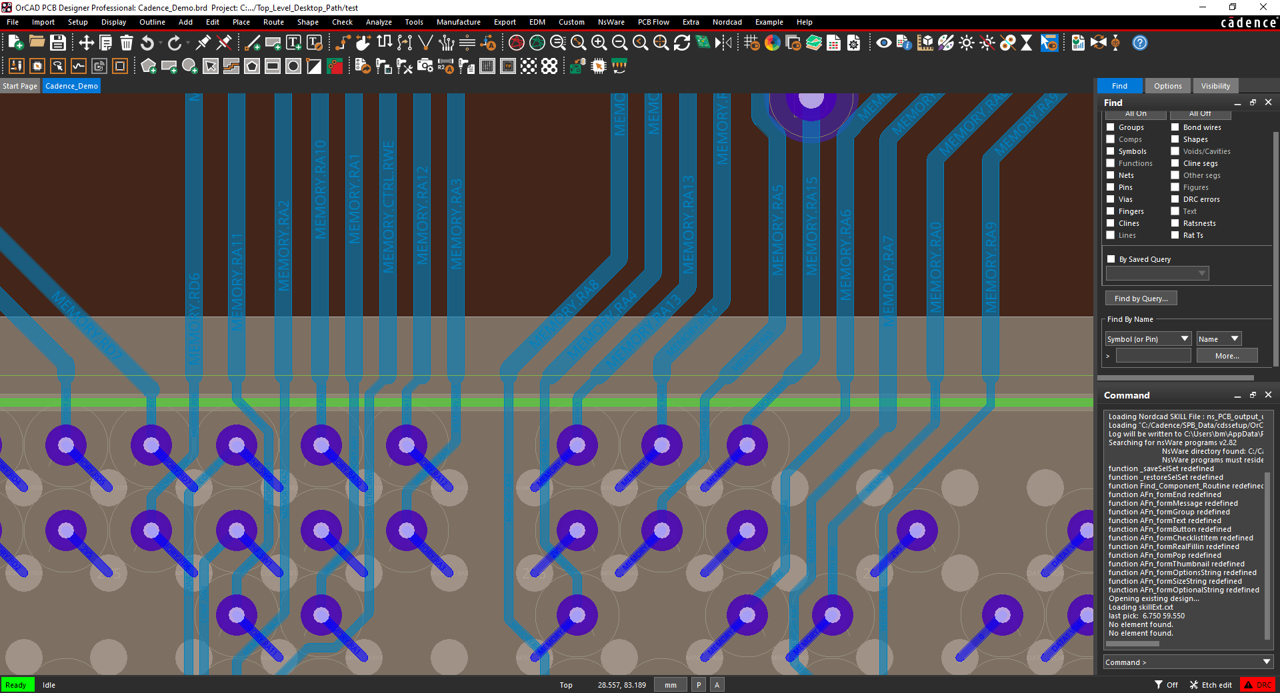The image size is (1280, 693).
Task: Undo the last action
Action: [147, 43]
